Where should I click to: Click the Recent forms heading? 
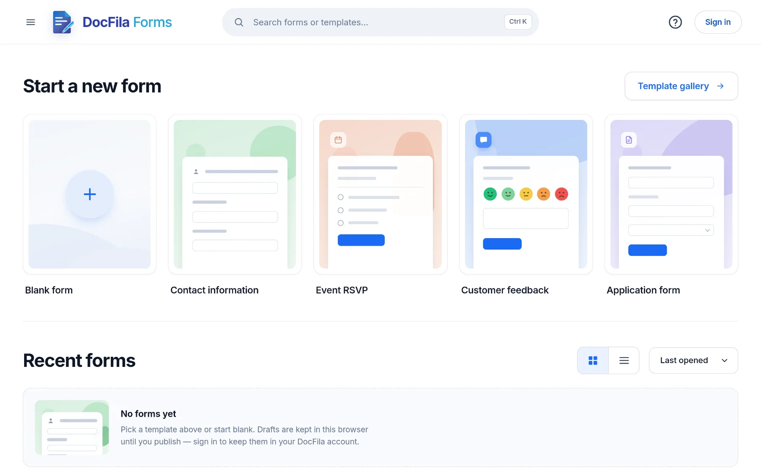point(79,361)
